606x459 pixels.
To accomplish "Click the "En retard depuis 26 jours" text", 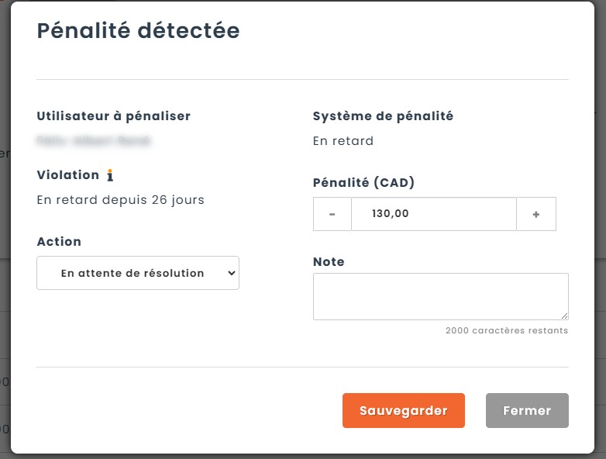I will (x=121, y=200).
